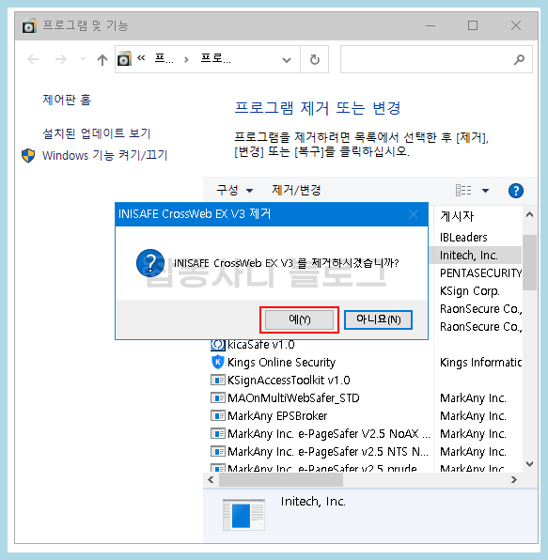Select the PENTASECURITY publisher entry
The height and width of the screenshot is (560, 548).
pyautogui.click(x=481, y=273)
